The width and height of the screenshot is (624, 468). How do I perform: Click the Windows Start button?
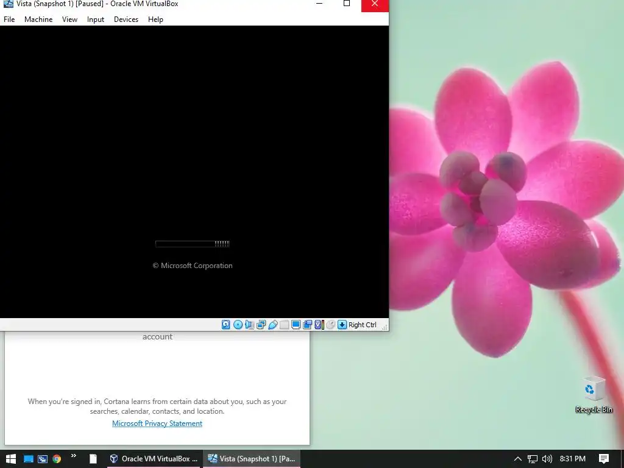[x=11, y=459]
